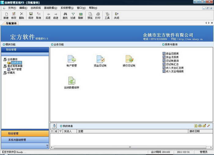Select the 最近常用单据 tree node
This screenshot has height=155, width=214.
[15, 66]
